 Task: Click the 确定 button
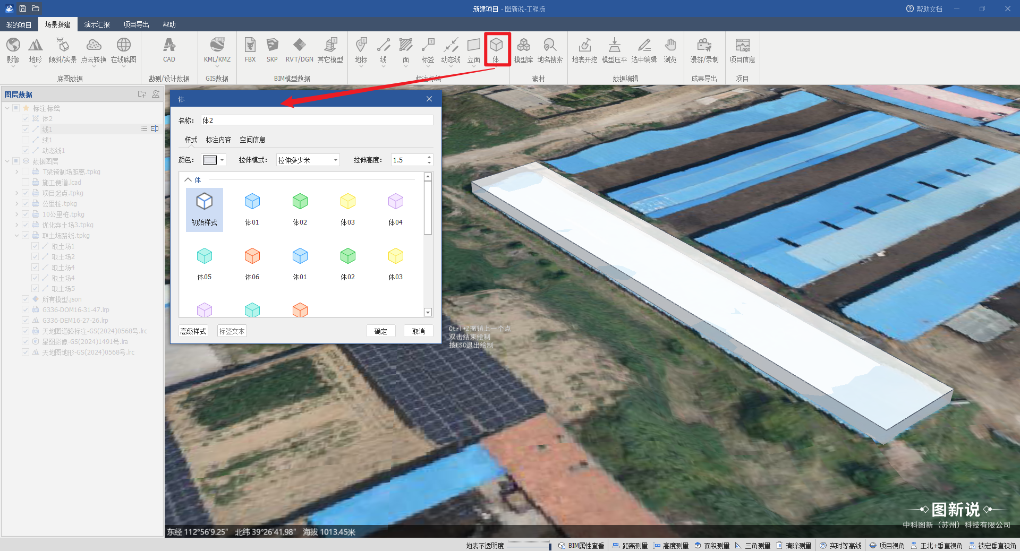(380, 331)
